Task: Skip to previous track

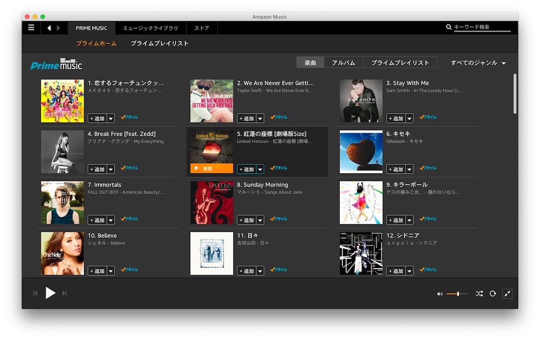Action: (x=35, y=293)
